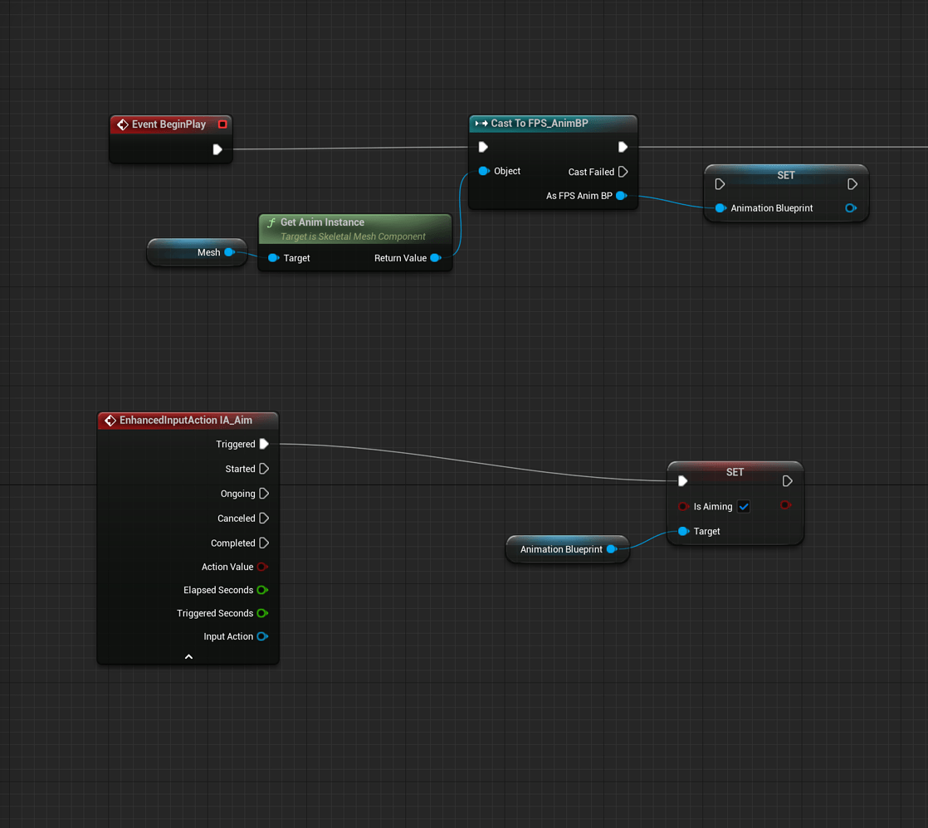Select the Animation Blueprint SET node title
The width and height of the screenshot is (928, 828).
click(786, 175)
